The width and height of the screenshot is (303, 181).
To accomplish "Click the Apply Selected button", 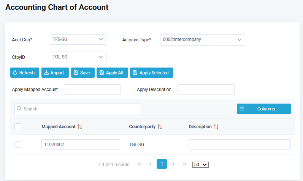I will [x=151, y=73].
